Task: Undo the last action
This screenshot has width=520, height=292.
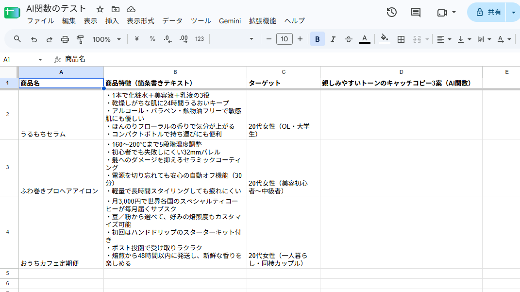Action: pos(34,39)
